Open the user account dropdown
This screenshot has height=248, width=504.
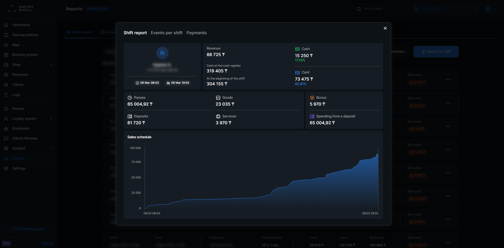pyautogui.click(x=490, y=9)
